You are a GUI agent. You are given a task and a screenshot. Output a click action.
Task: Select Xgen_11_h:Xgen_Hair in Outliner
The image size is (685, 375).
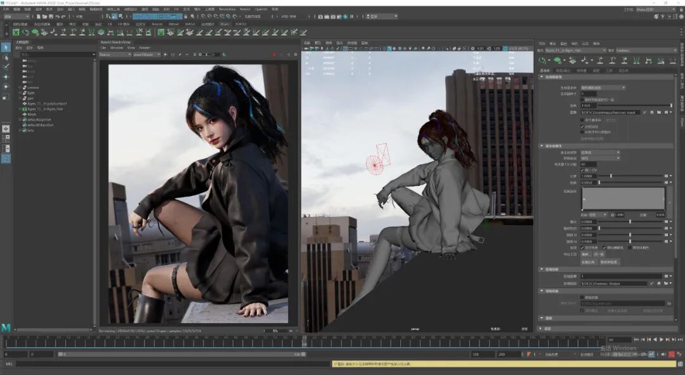click(46, 109)
